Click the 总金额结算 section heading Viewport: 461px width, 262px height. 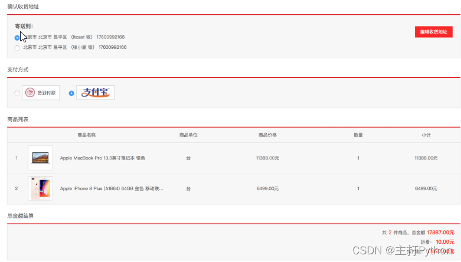coord(21,215)
